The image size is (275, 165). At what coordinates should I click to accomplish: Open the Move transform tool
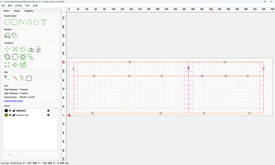click(x=7, y=49)
